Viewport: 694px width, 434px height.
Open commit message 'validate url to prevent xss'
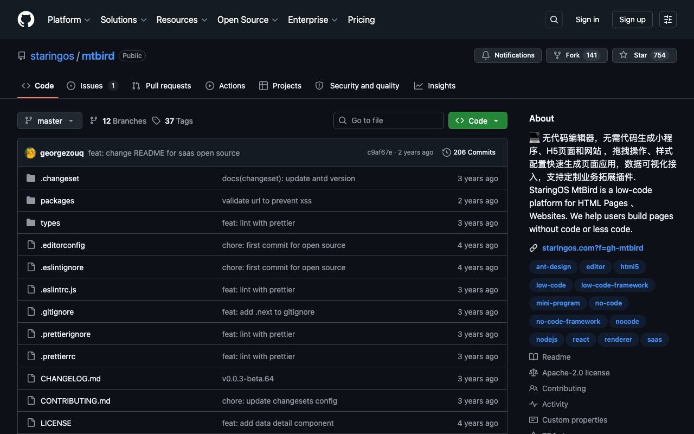pyautogui.click(x=267, y=201)
